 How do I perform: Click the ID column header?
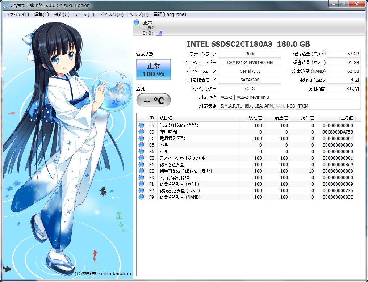pos(152,118)
